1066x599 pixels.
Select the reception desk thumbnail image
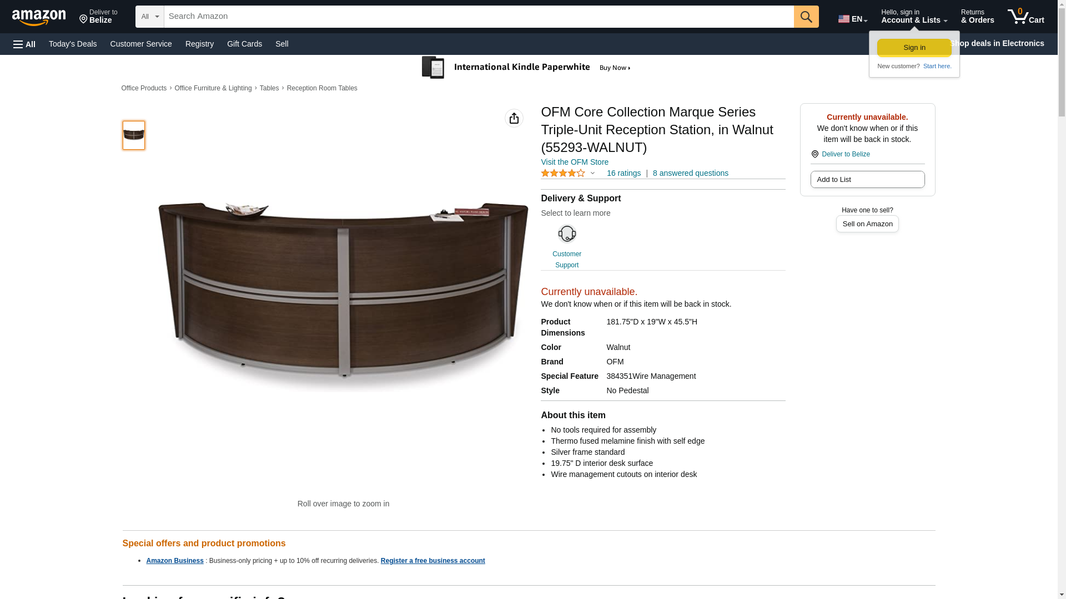[x=134, y=135]
